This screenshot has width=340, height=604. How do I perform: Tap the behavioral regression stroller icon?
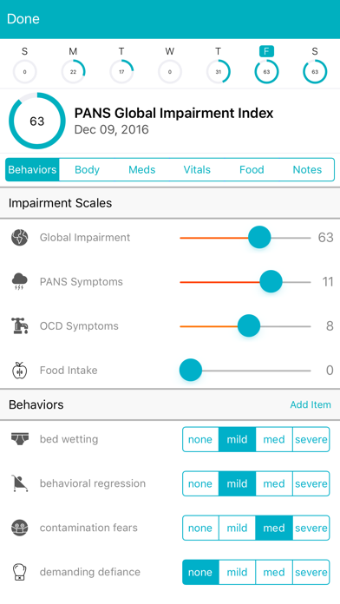[x=19, y=483]
